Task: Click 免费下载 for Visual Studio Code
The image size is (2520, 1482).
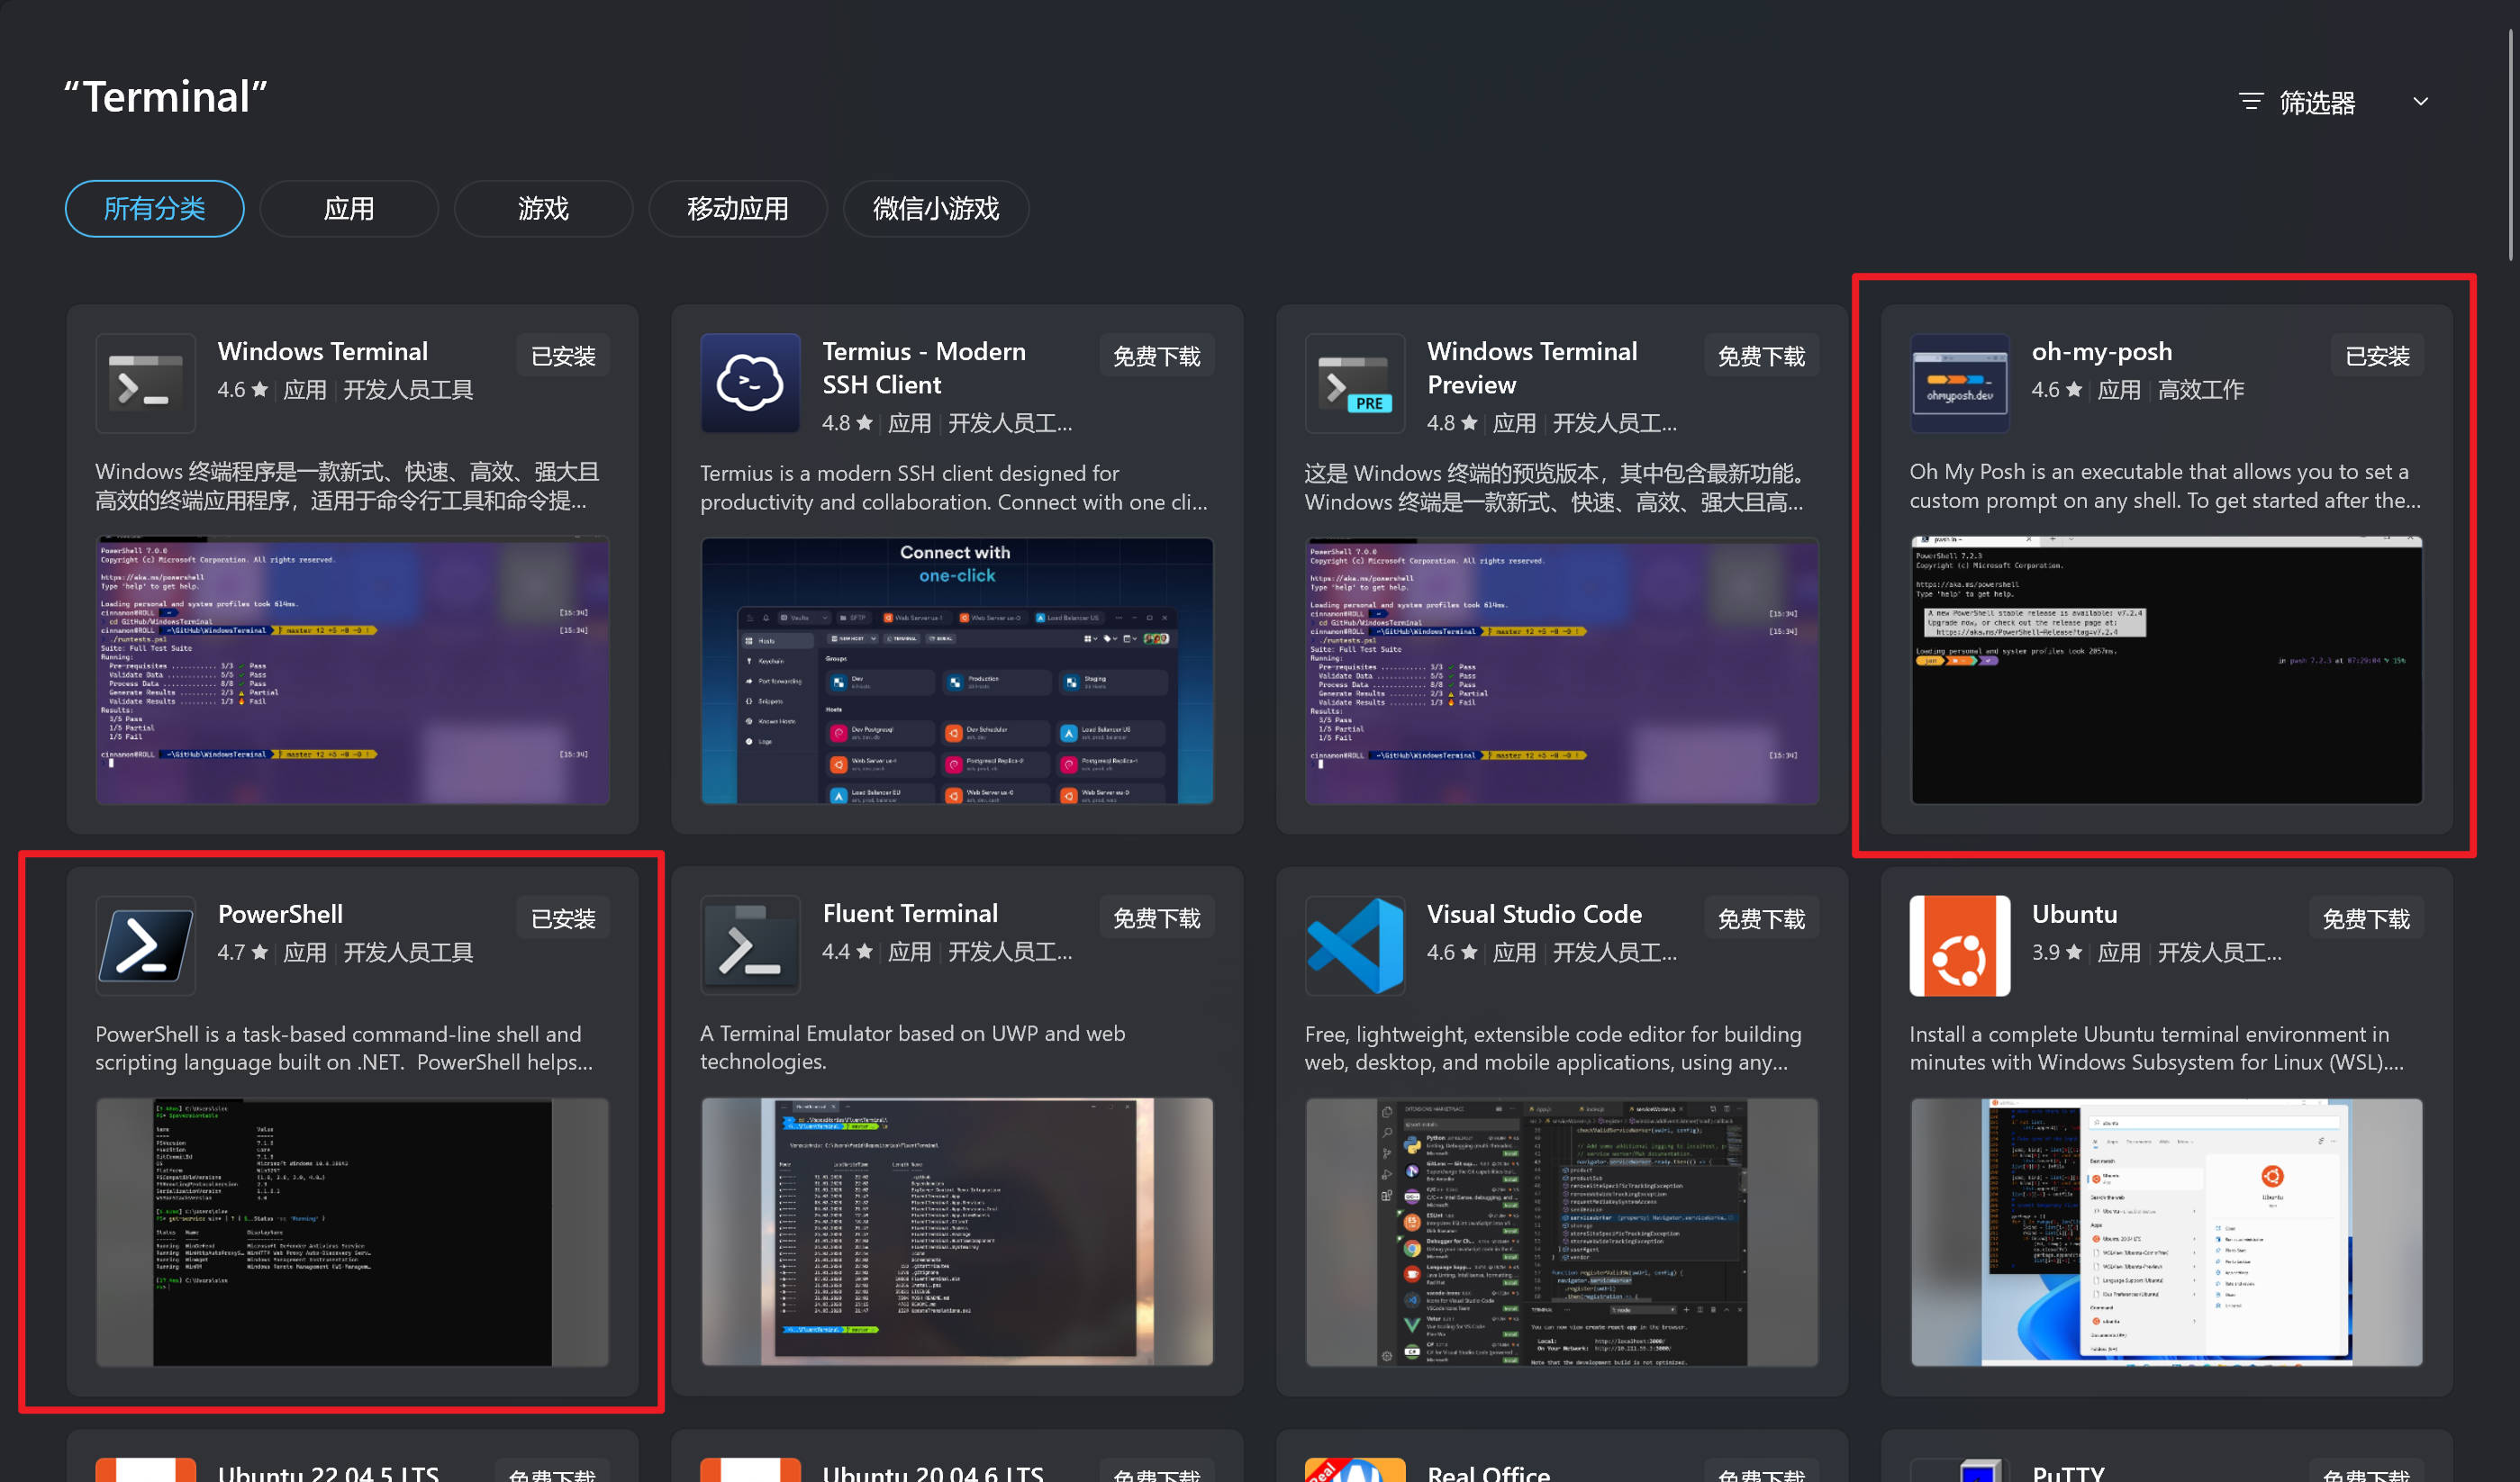Action: [x=1761, y=919]
